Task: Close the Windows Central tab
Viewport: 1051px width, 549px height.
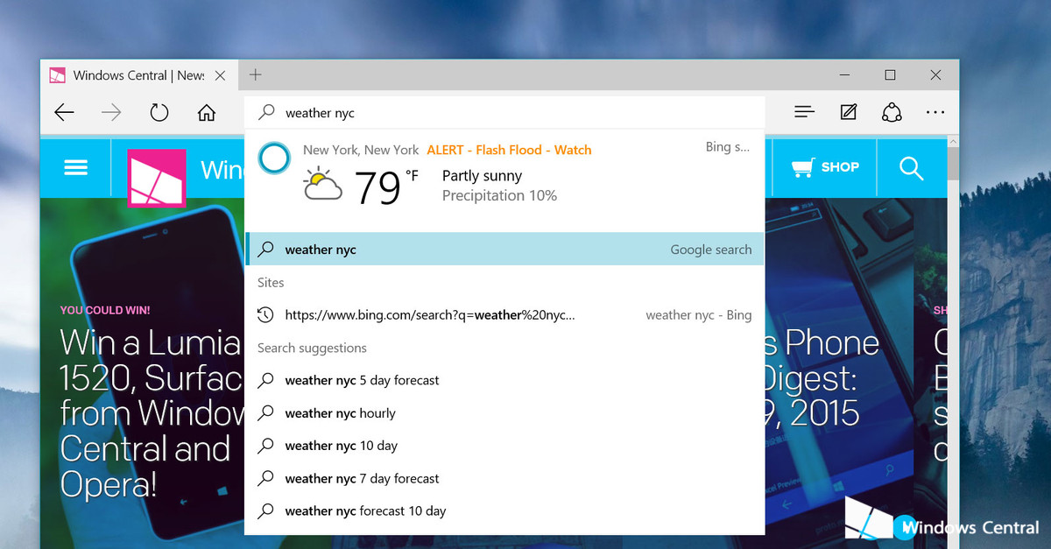Action: coord(220,75)
